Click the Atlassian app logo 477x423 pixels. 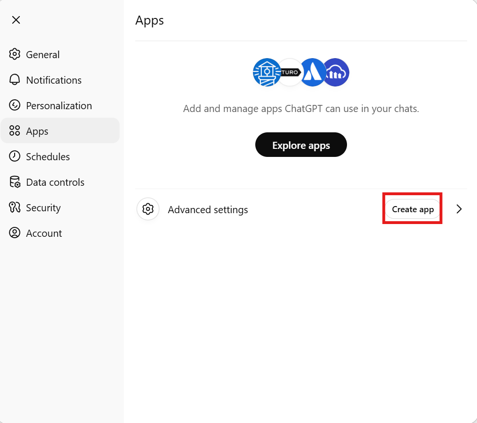click(313, 72)
